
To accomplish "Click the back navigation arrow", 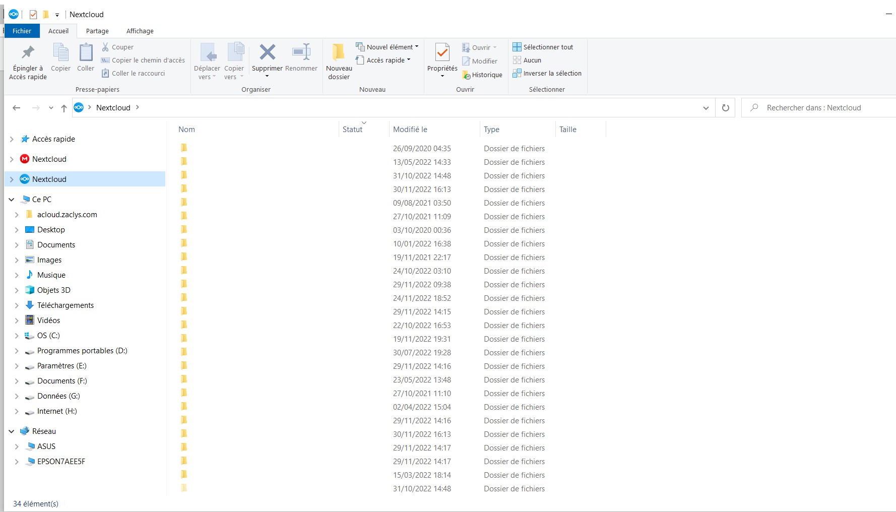I will coord(17,108).
